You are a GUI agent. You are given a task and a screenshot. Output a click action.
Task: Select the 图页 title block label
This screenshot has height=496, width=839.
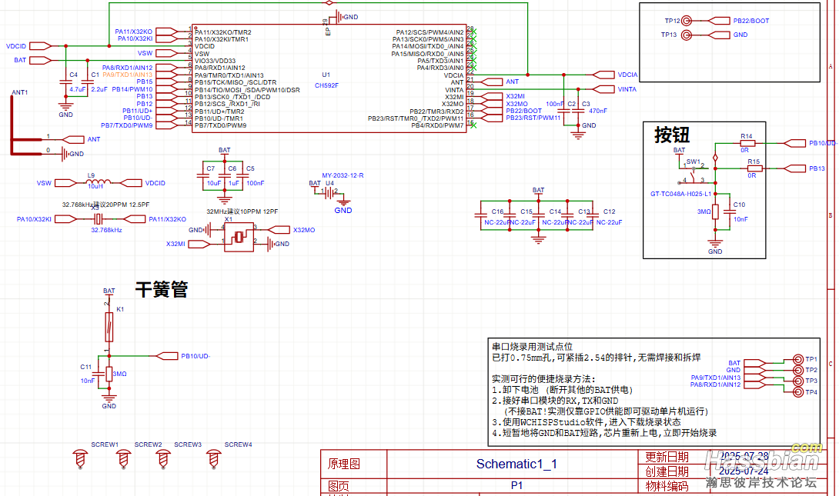338,486
